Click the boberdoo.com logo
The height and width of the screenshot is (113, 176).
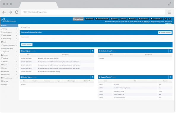tap(9, 20)
